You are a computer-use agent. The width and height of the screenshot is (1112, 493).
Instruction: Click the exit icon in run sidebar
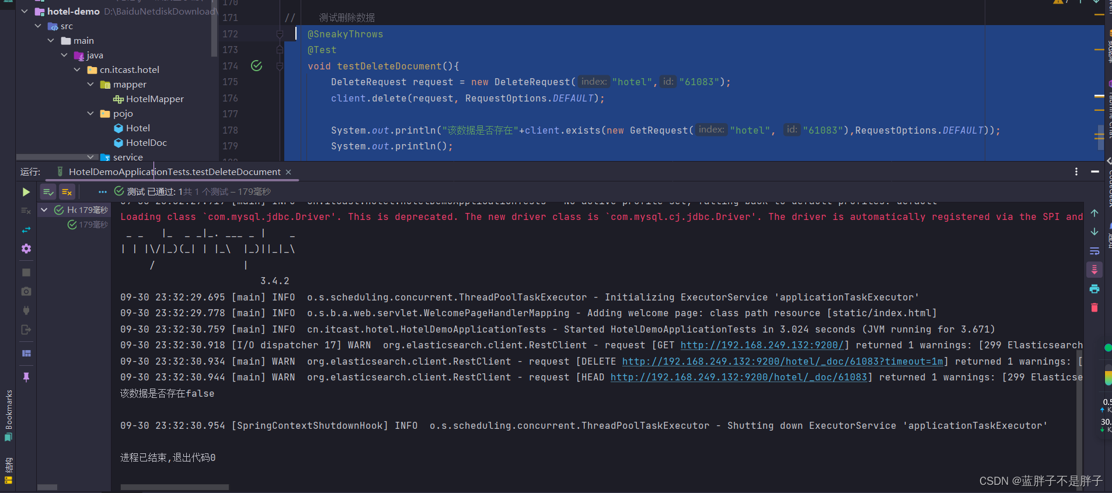click(x=26, y=330)
